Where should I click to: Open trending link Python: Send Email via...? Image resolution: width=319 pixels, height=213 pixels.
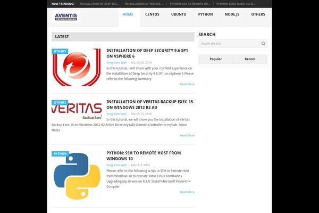236,4
